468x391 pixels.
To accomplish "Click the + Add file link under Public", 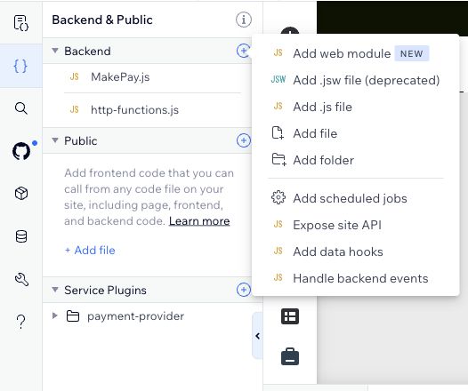I will pyautogui.click(x=90, y=250).
